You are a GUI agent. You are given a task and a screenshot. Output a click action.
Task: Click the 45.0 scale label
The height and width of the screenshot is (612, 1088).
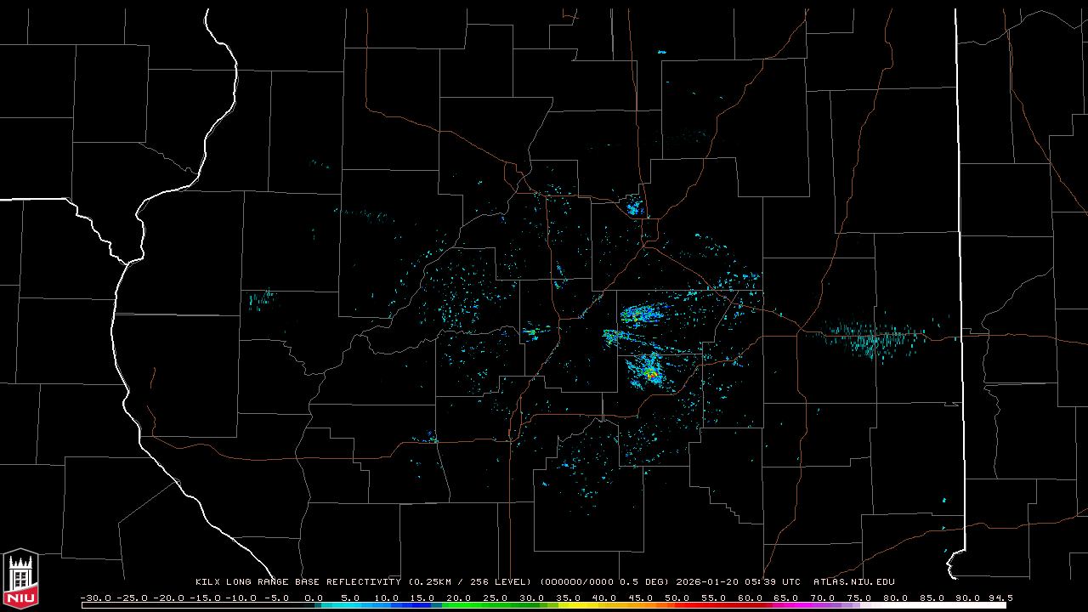[640, 598]
